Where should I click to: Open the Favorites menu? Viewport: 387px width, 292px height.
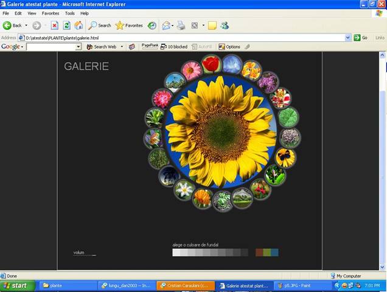51,13
